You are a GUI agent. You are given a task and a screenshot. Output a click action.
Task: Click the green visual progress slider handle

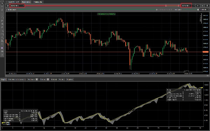(157, 10)
